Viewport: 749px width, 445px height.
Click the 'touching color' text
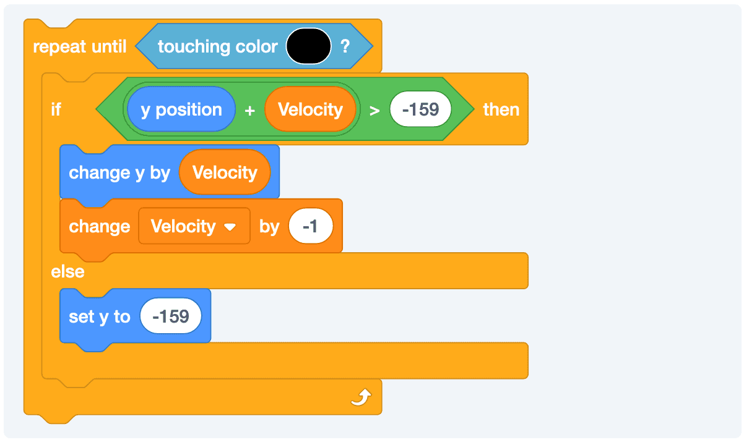pyautogui.click(x=217, y=46)
